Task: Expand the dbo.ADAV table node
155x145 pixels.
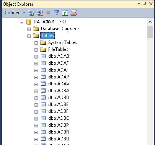Action: (x=36, y=85)
